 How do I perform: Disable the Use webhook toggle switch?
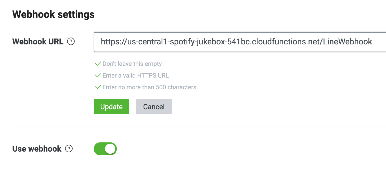tap(105, 149)
